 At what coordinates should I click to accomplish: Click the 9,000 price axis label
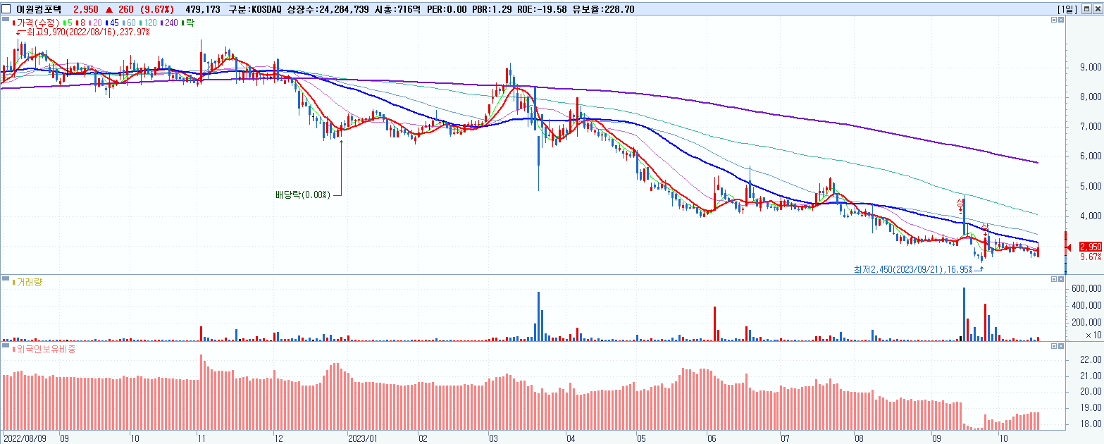1090,68
